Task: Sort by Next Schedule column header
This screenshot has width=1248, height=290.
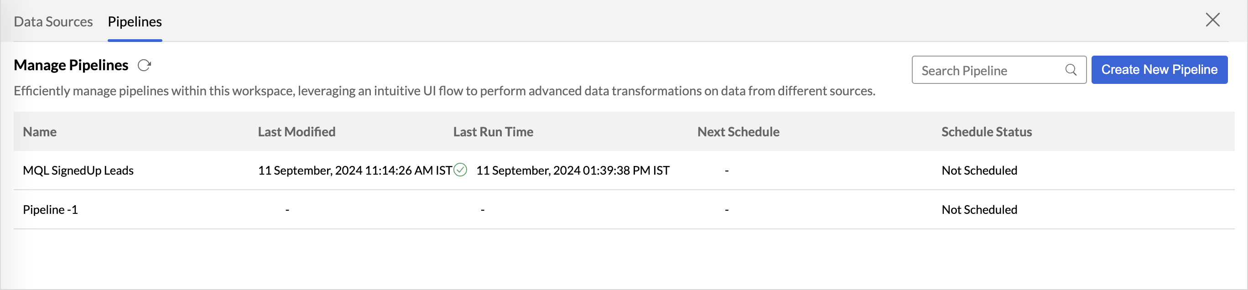Action: click(738, 132)
